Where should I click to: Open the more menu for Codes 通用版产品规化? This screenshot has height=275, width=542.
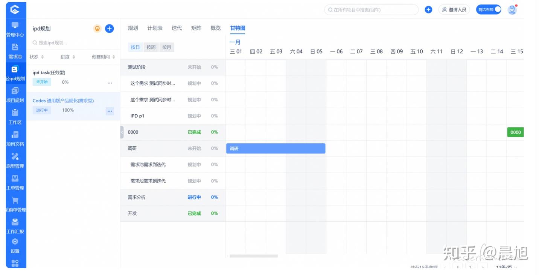[110, 111]
